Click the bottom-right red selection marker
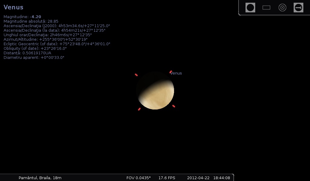The height and width of the screenshot is (181, 310). point(173,106)
